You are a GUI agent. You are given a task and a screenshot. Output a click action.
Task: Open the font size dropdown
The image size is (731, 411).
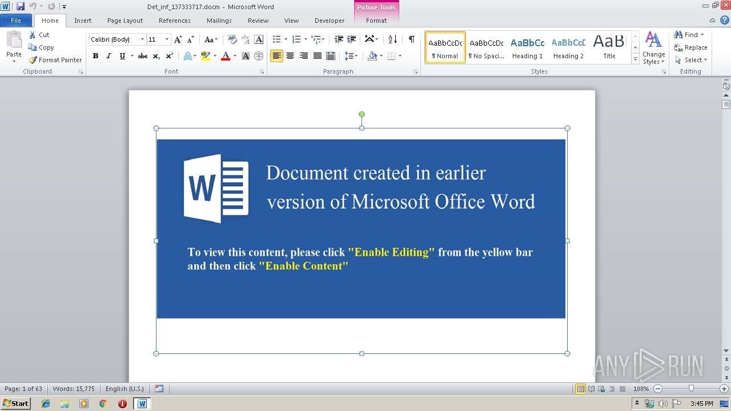coord(167,39)
